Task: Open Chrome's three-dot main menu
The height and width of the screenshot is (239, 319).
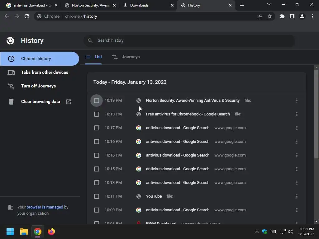Action: tap(312, 16)
